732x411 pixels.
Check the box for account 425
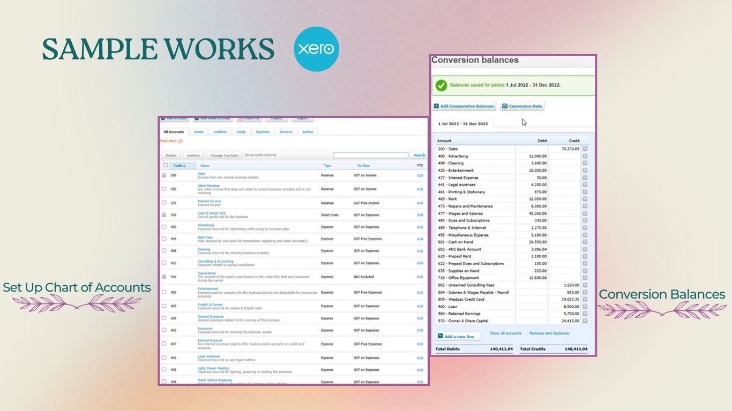click(164, 306)
